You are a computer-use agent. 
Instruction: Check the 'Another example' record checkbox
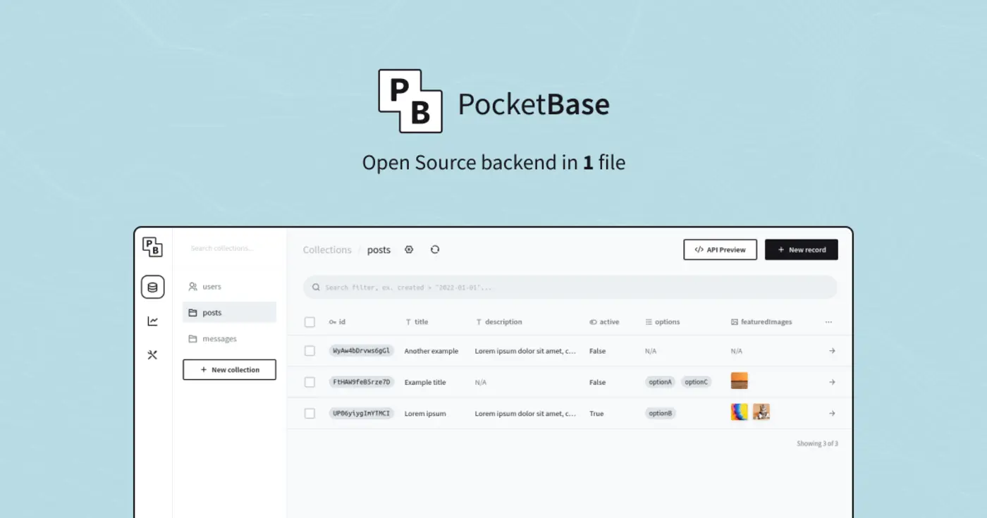coord(309,350)
